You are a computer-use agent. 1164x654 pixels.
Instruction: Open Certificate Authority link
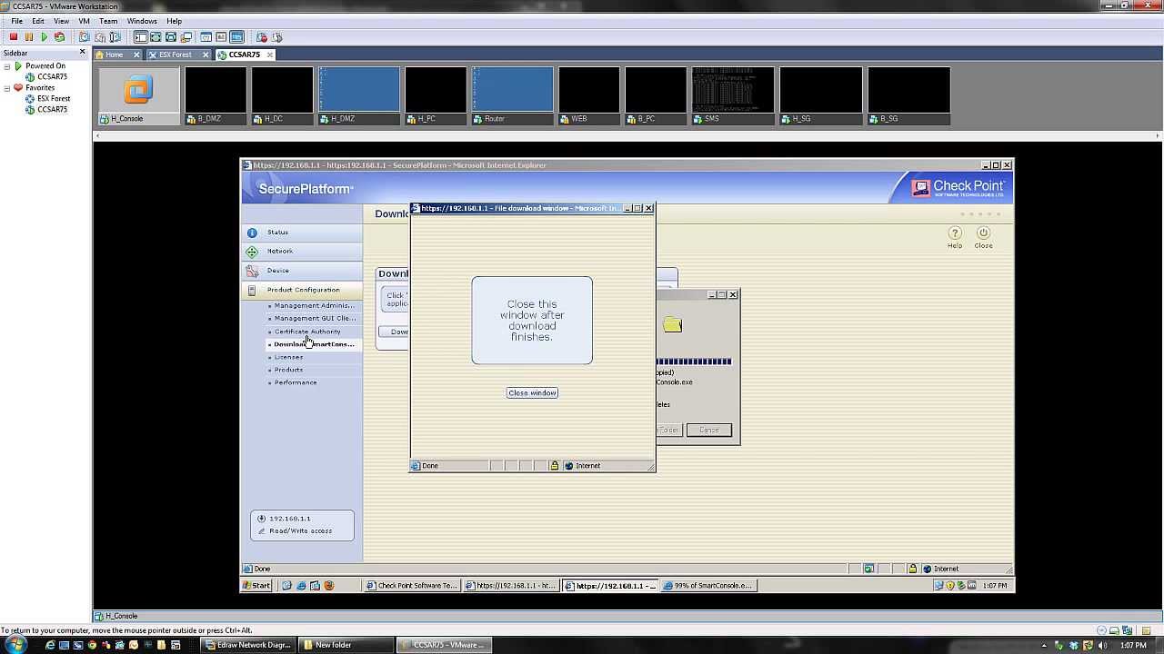click(x=307, y=332)
